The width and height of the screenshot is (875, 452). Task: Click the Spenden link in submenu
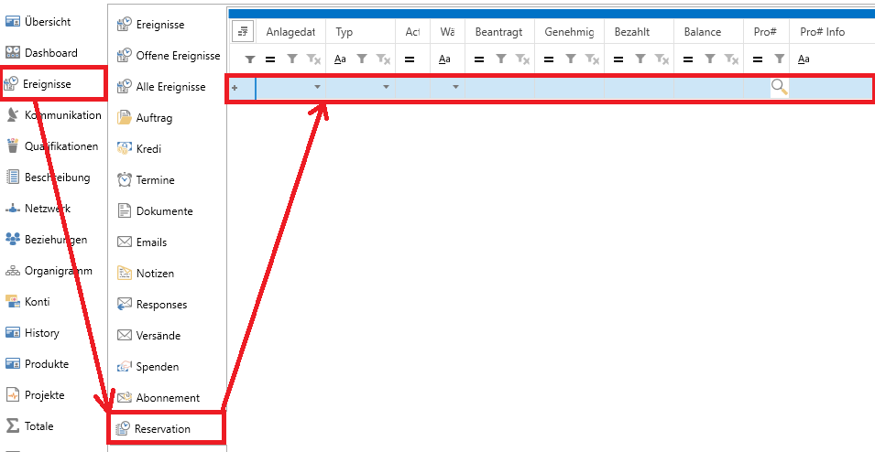pyautogui.click(x=157, y=367)
